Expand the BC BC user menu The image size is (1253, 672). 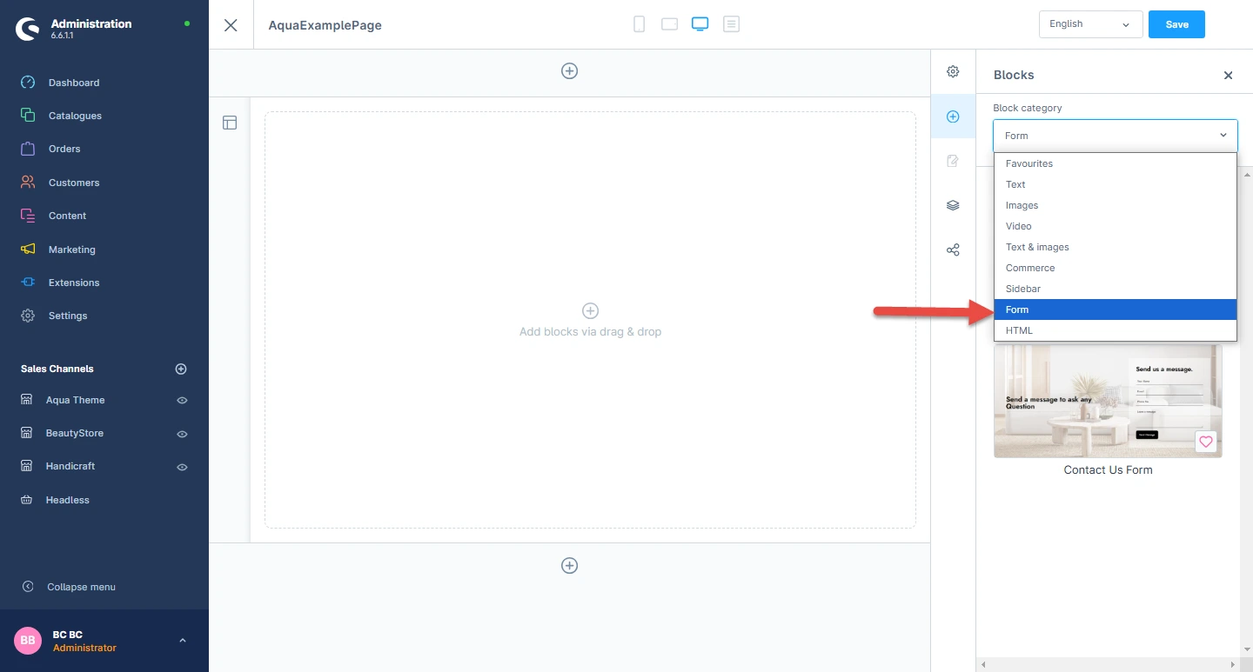click(x=182, y=641)
